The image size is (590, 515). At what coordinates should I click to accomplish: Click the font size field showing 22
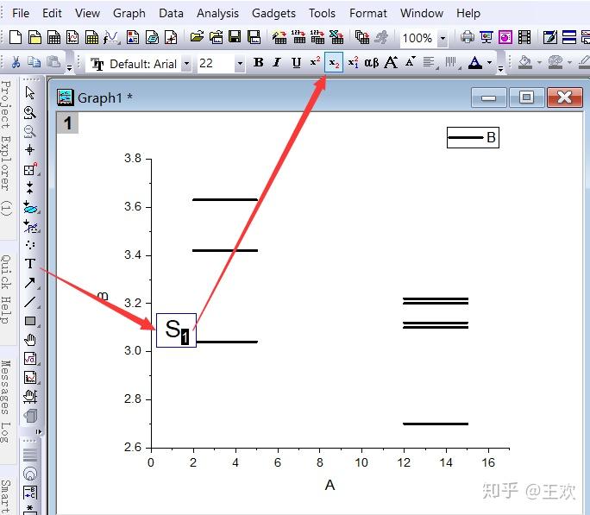(216, 63)
